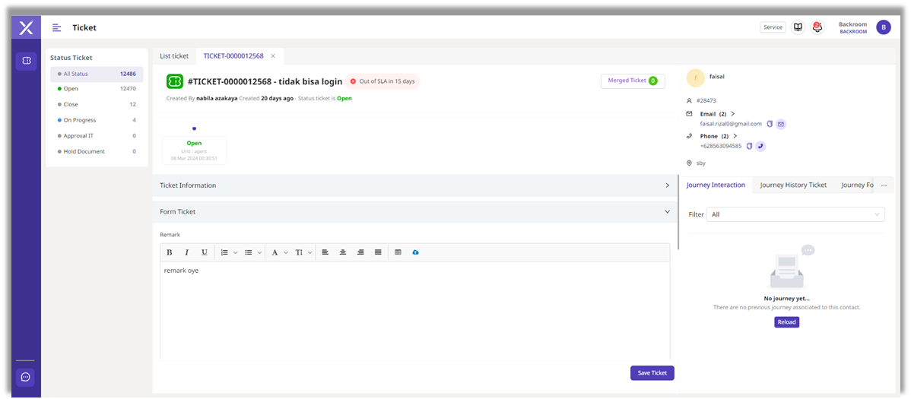Click the Reload button

[786, 322]
